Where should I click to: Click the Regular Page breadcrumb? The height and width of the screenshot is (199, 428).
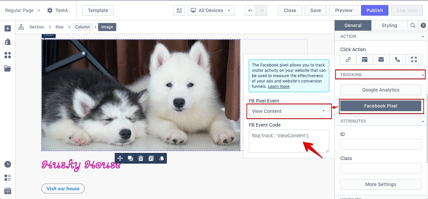[19, 10]
